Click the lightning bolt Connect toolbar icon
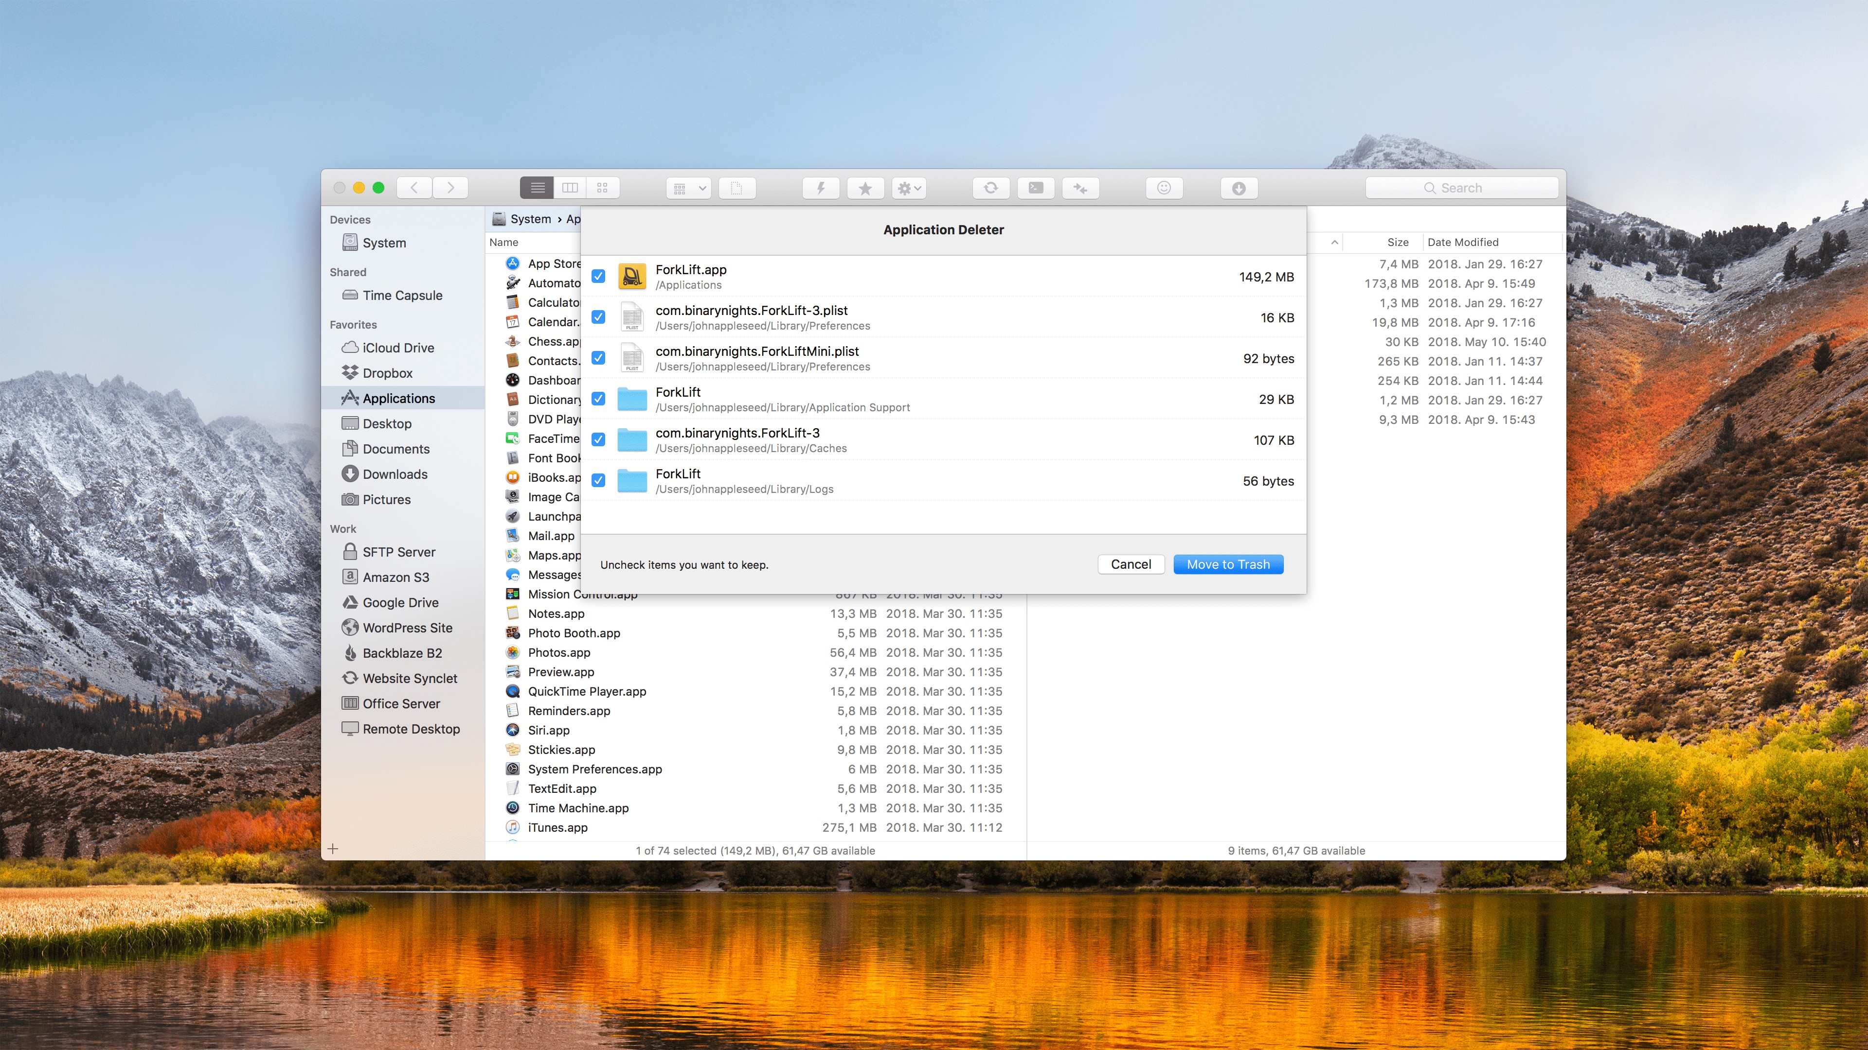The height and width of the screenshot is (1050, 1868). click(x=821, y=189)
